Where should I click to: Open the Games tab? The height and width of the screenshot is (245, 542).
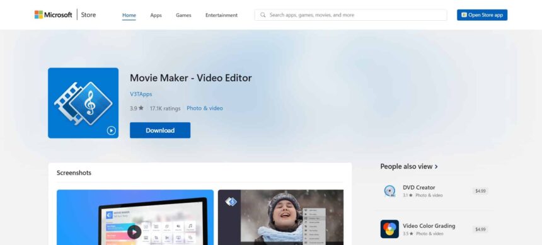[183, 15]
